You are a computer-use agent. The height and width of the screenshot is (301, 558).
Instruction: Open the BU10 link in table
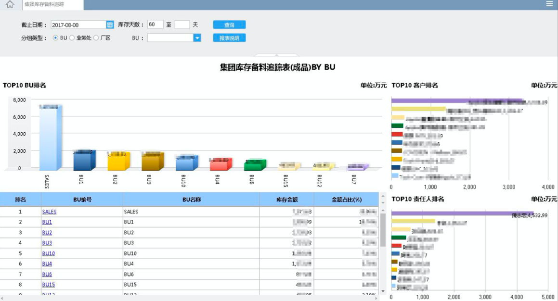[x=49, y=253]
